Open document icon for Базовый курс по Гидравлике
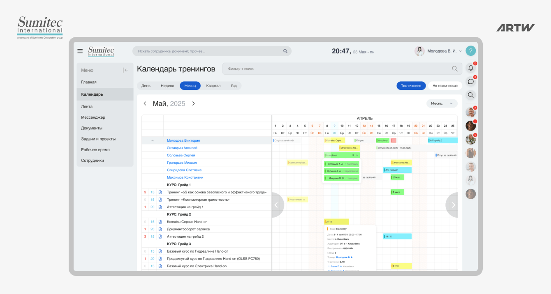551x294 pixels. tap(160, 251)
